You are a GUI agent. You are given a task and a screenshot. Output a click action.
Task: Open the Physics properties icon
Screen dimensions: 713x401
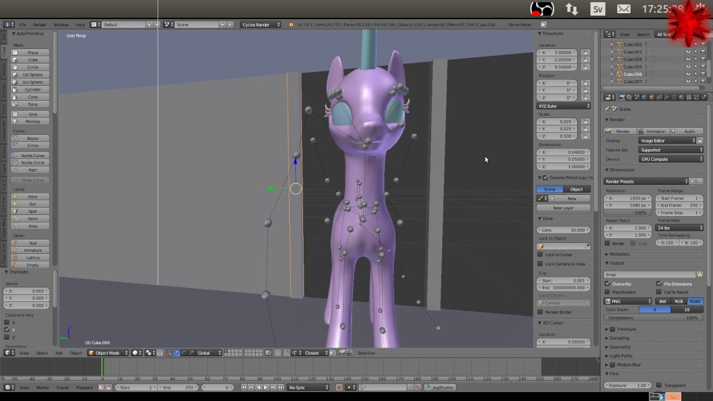click(704, 97)
